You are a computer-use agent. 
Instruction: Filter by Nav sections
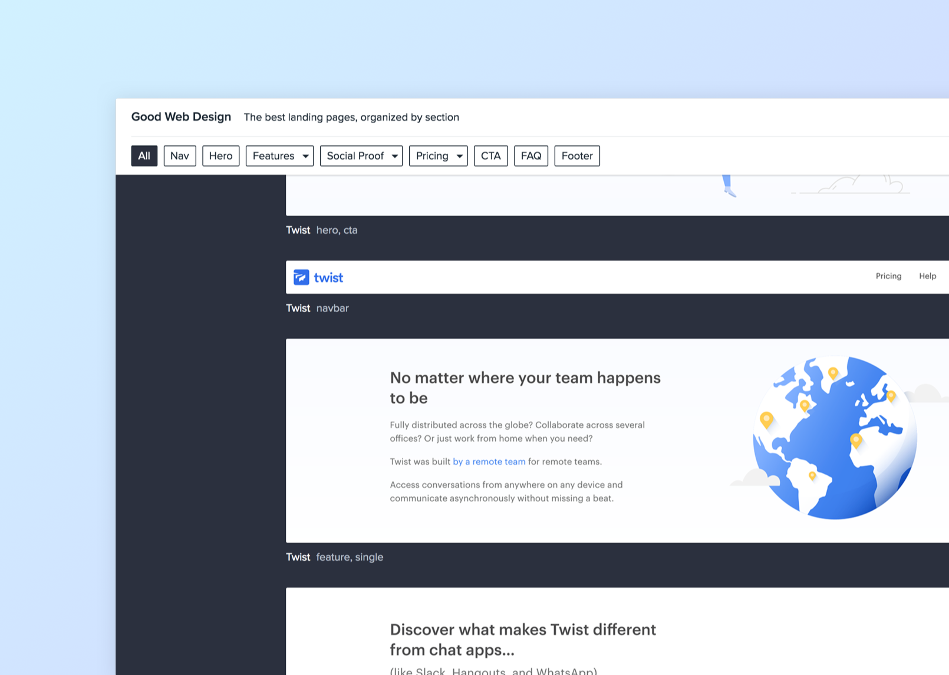point(179,155)
